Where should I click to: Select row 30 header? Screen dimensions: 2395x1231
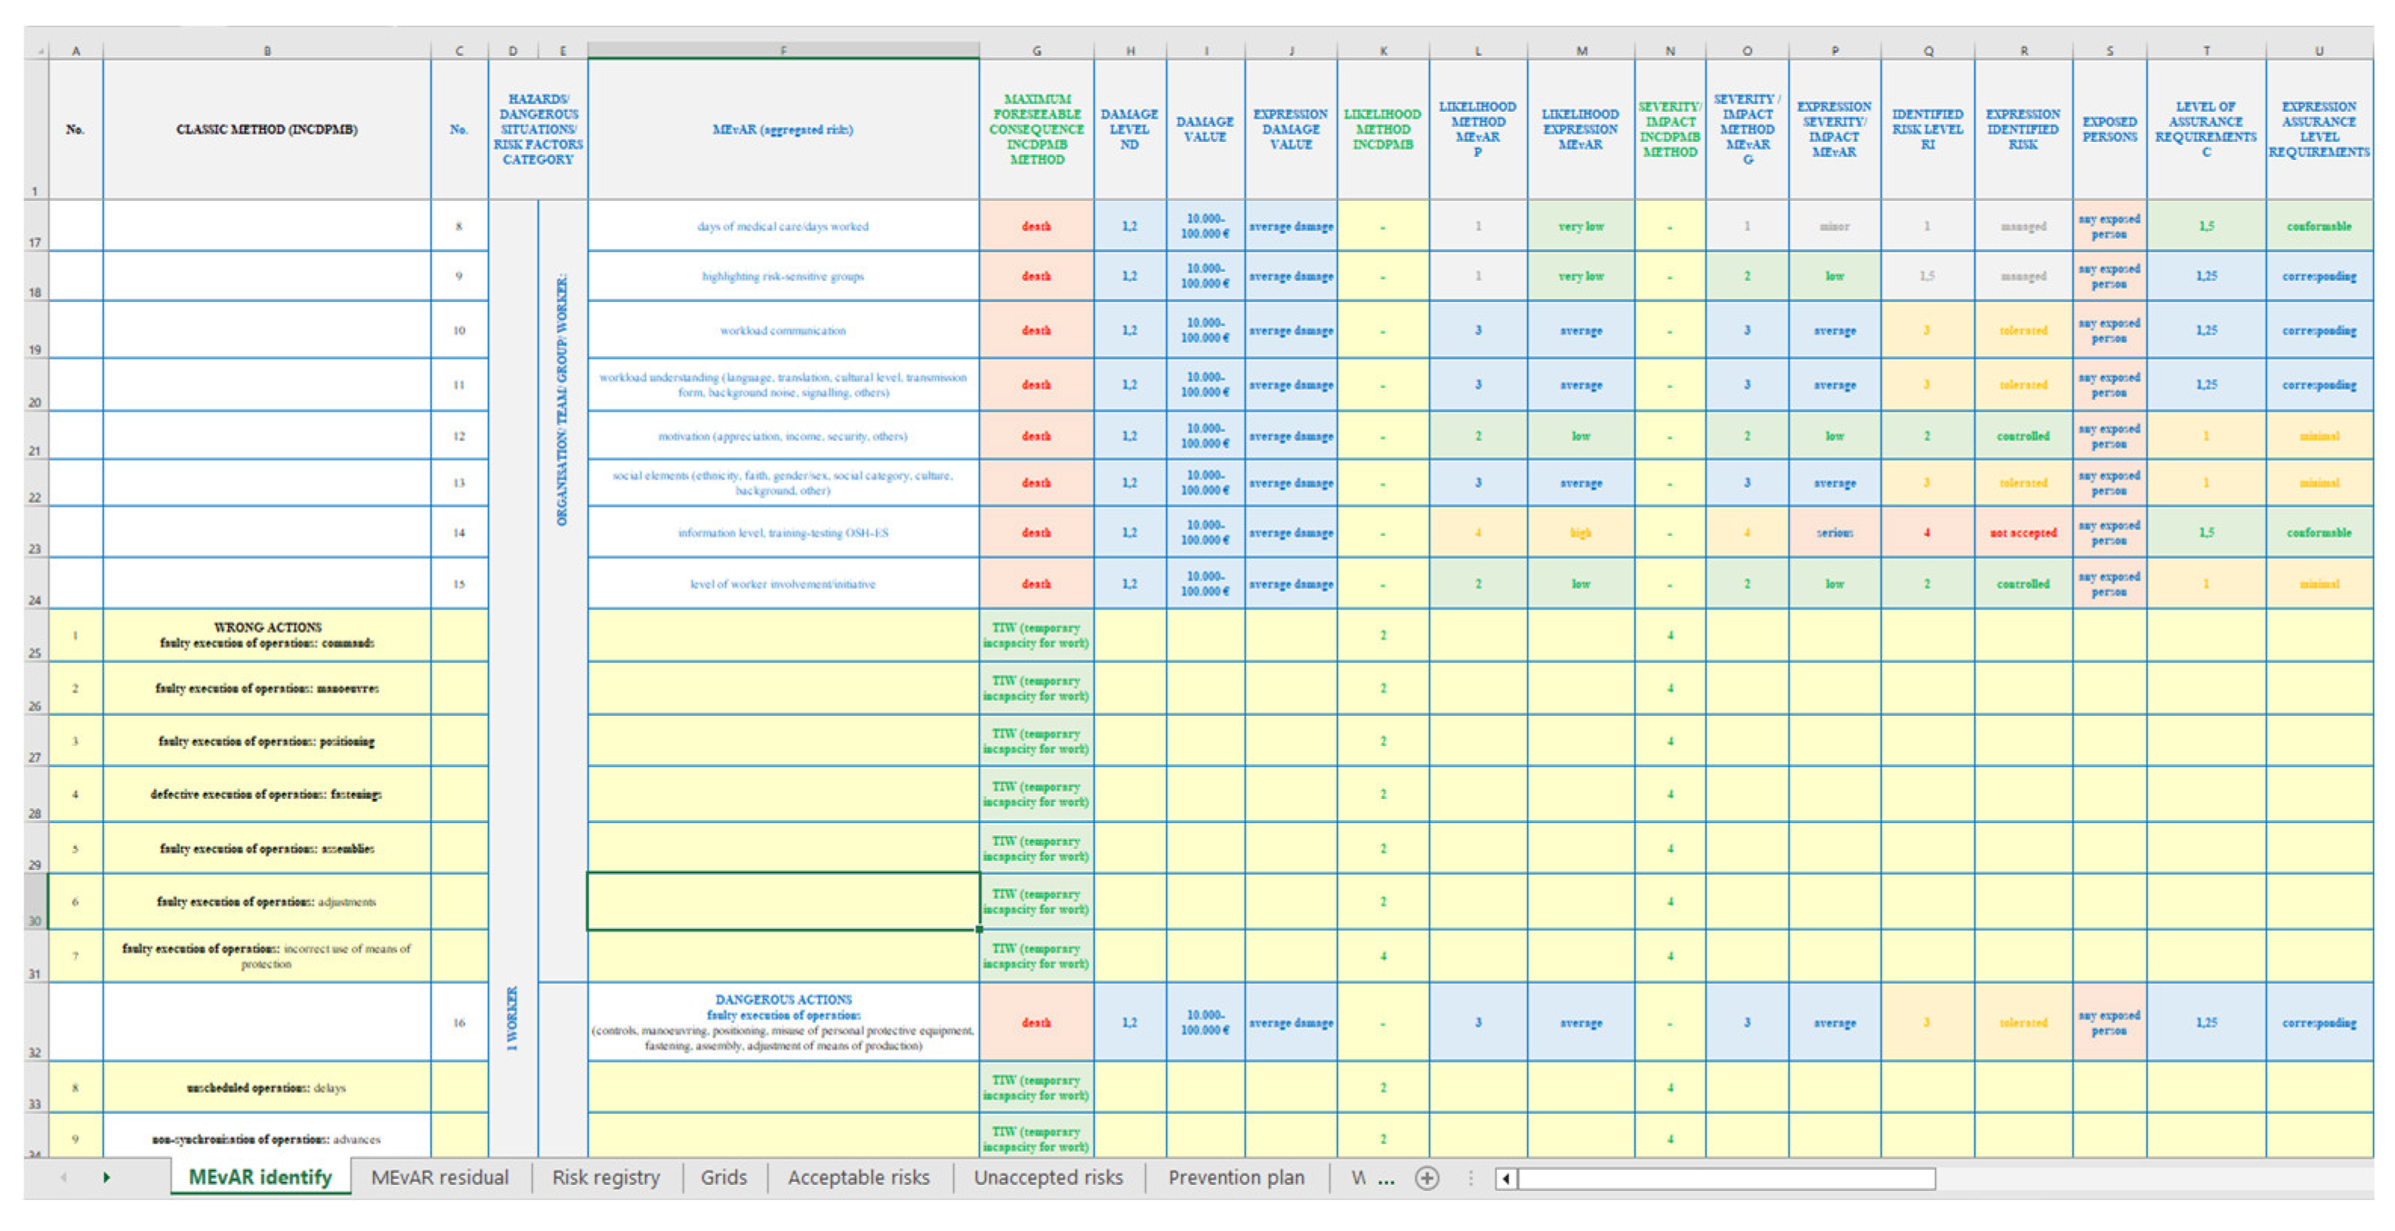[35, 901]
